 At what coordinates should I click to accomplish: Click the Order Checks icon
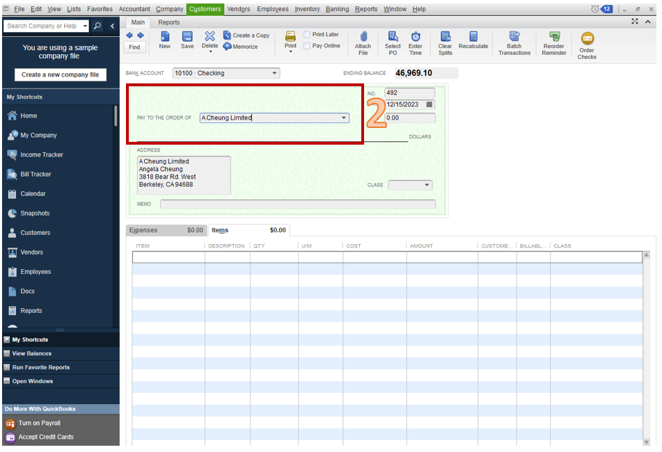[x=587, y=39]
